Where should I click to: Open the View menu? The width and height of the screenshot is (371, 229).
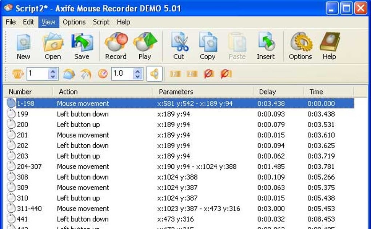[x=48, y=22]
